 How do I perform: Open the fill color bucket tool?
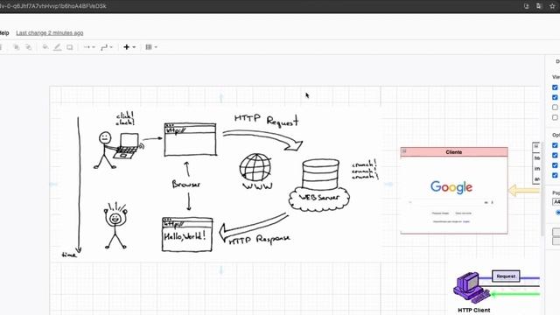(45, 47)
